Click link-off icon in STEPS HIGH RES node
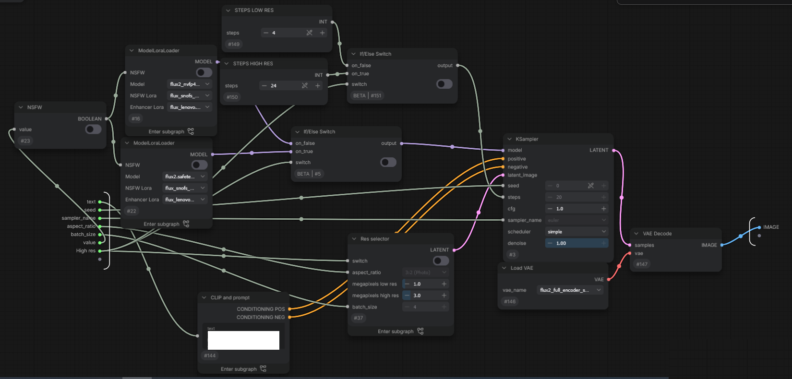This screenshot has width=792, height=379. (304, 85)
